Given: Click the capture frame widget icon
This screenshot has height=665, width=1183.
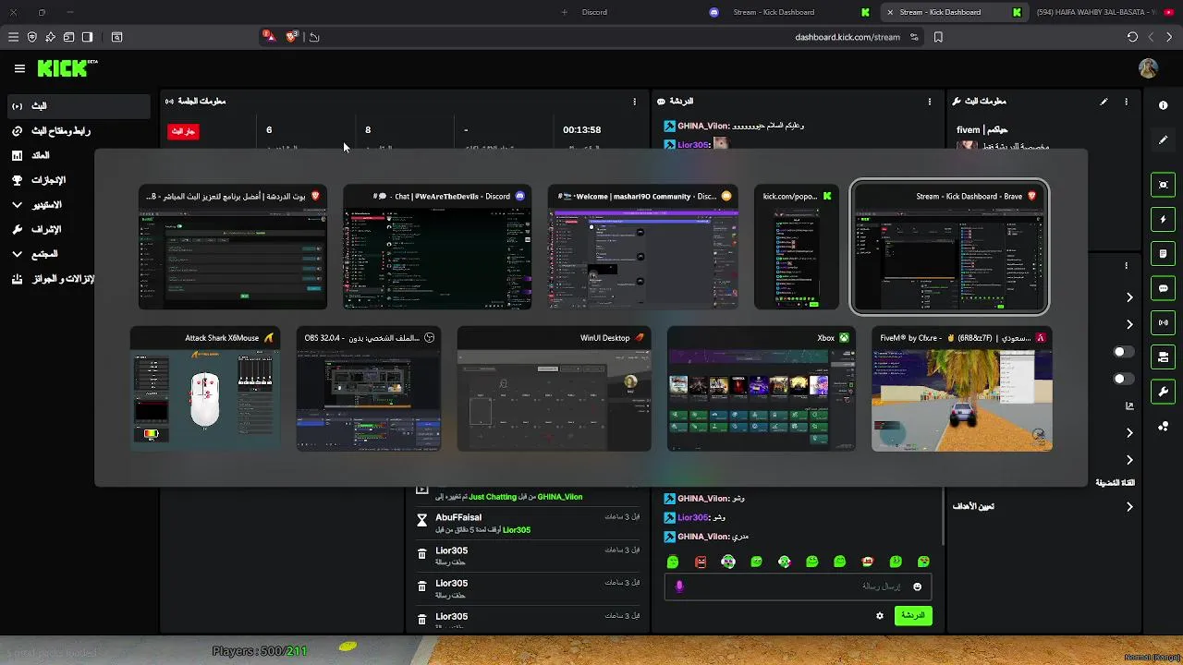Looking at the screenshot, I should 1163,185.
